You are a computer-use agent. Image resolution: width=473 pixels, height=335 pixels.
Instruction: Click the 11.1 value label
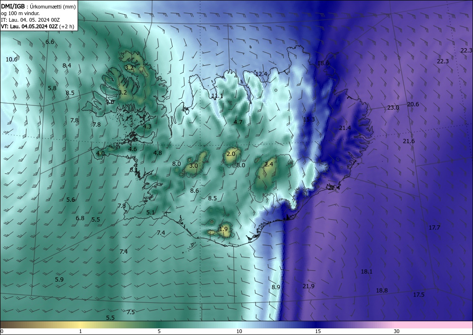(x=217, y=96)
